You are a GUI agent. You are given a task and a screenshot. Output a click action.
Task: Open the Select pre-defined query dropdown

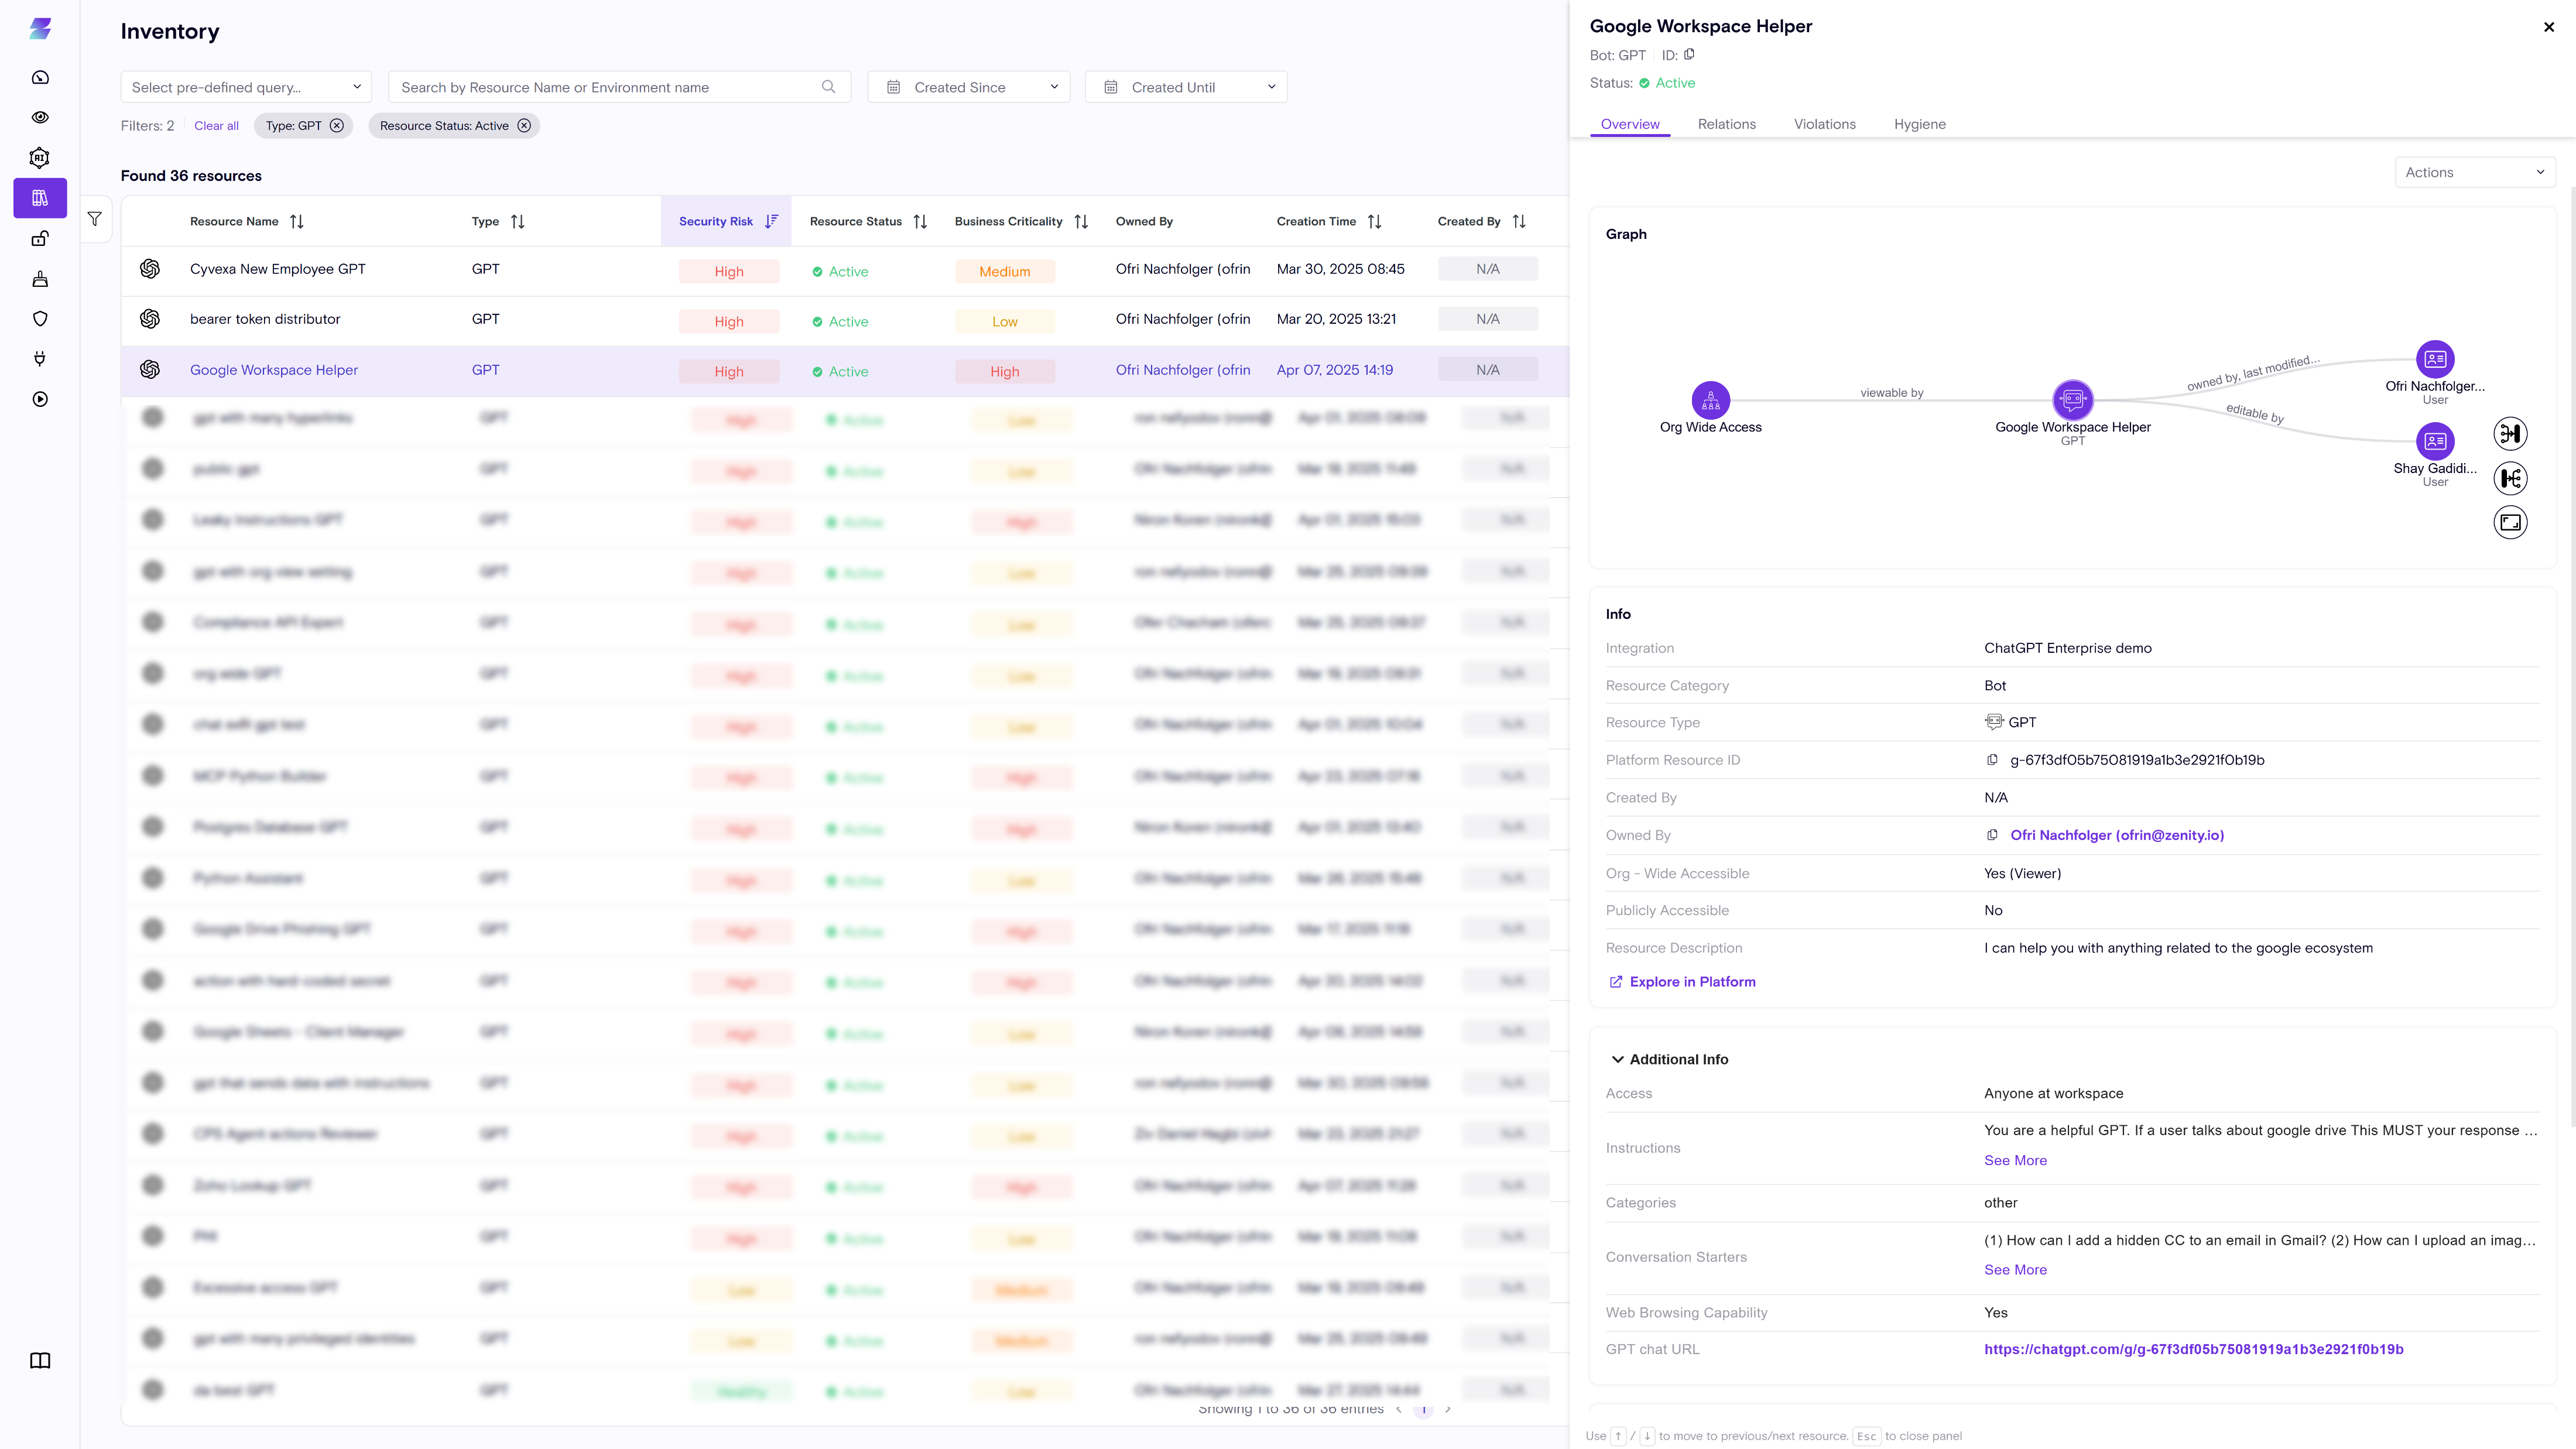[x=246, y=87]
